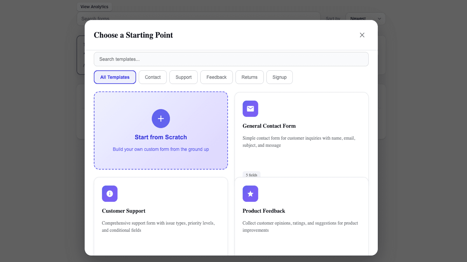Click the 5 fields badge

pyautogui.click(x=251, y=175)
